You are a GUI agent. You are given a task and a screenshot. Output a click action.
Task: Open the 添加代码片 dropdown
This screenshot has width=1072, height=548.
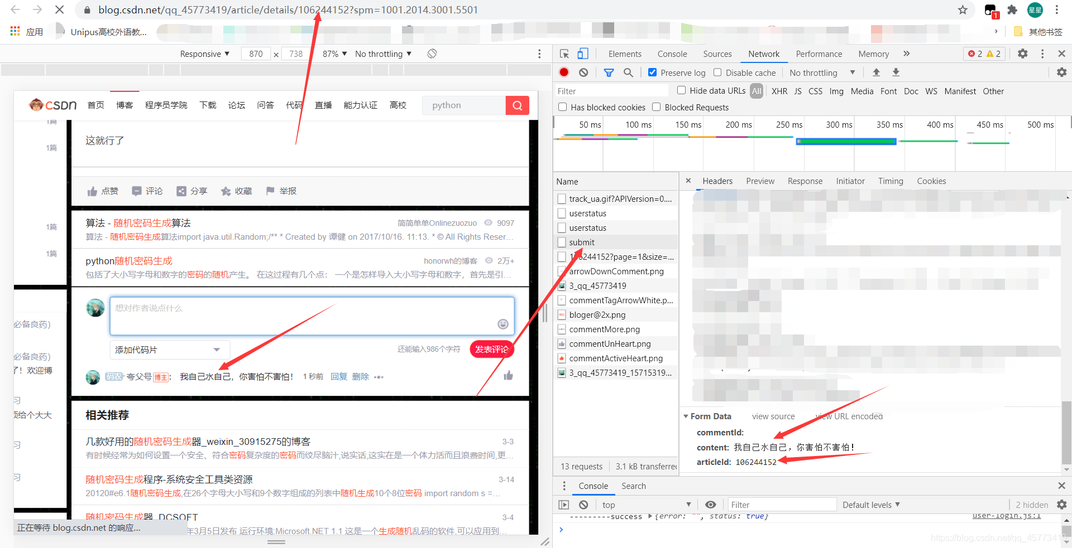(170, 350)
